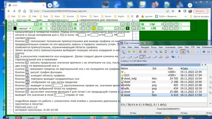Click the 'F3 View' button in Total Commander
This screenshot has height=119, width=212.
[x=133, y=113]
